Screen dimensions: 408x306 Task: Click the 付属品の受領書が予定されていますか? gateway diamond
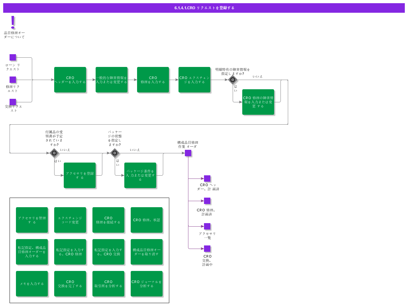54,153
